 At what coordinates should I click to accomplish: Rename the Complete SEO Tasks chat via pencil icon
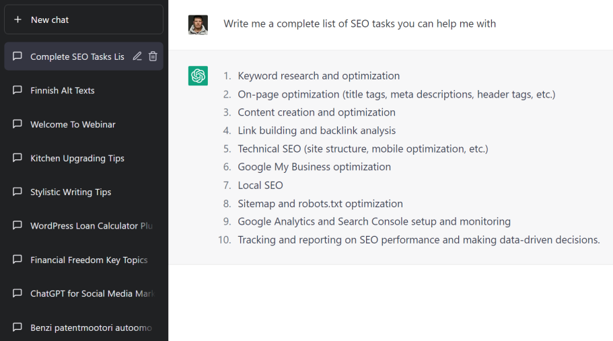click(x=137, y=56)
